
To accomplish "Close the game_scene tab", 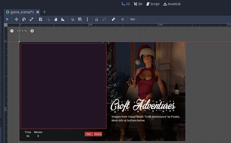I will point(38,12).
